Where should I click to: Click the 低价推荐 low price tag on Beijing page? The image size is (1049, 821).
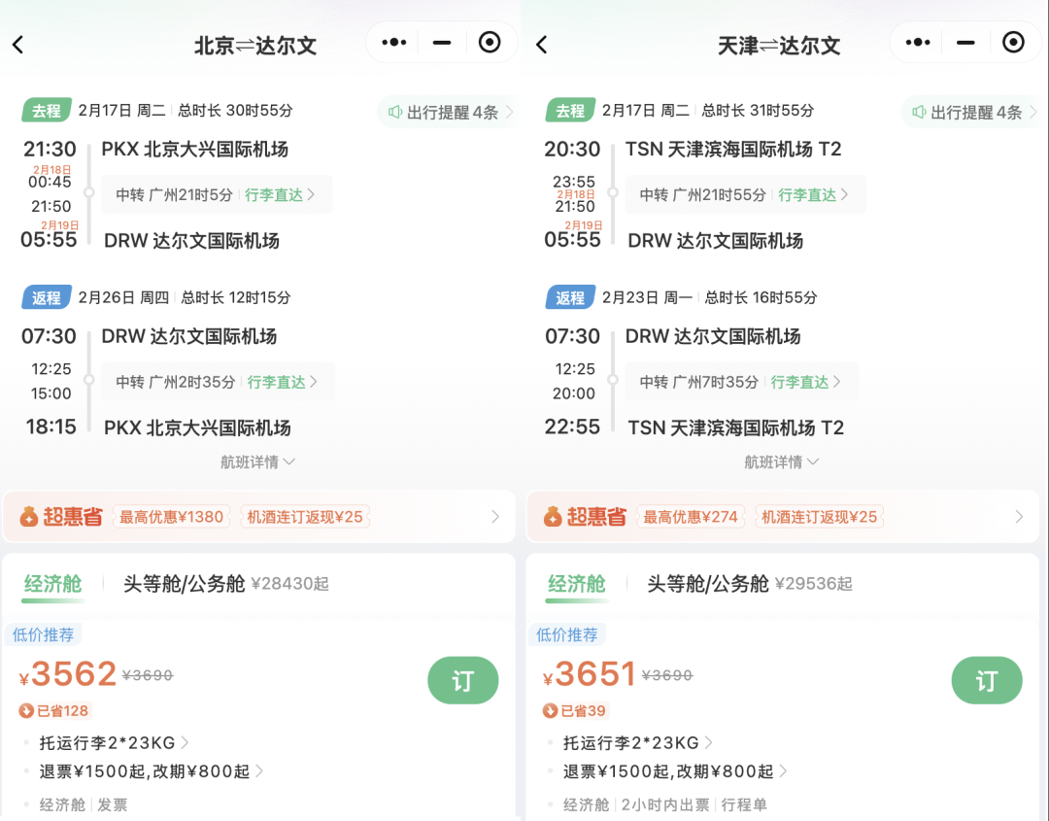pyautogui.click(x=42, y=633)
